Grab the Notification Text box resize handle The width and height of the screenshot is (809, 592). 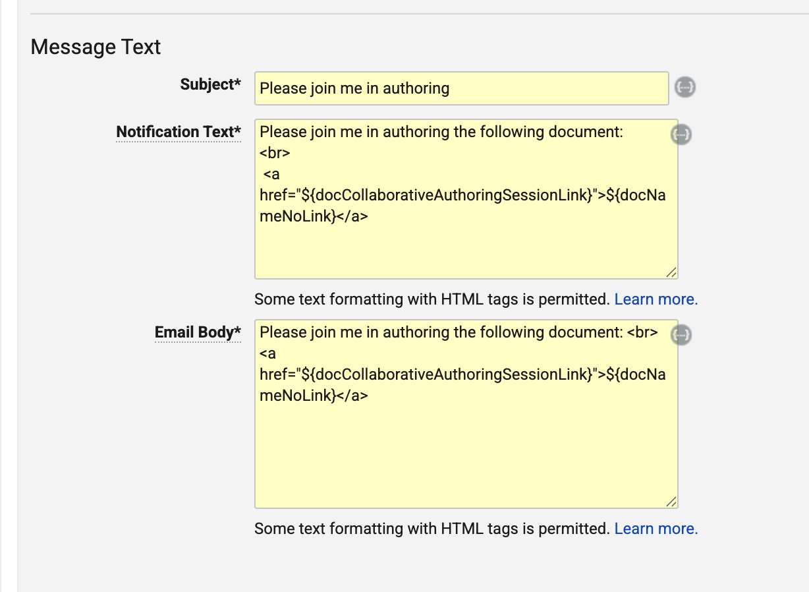tap(671, 272)
